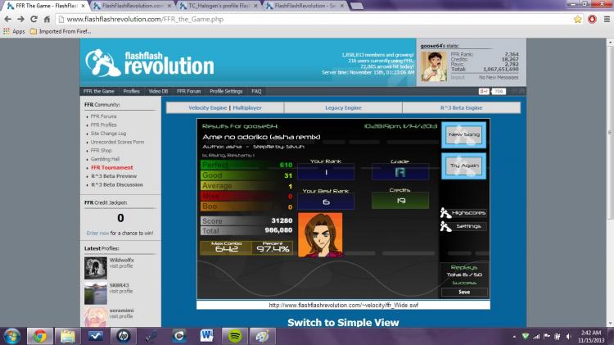The width and height of the screenshot is (614, 345).
Task: Click the Max Combo 642 box
Action: click(x=226, y=247)
